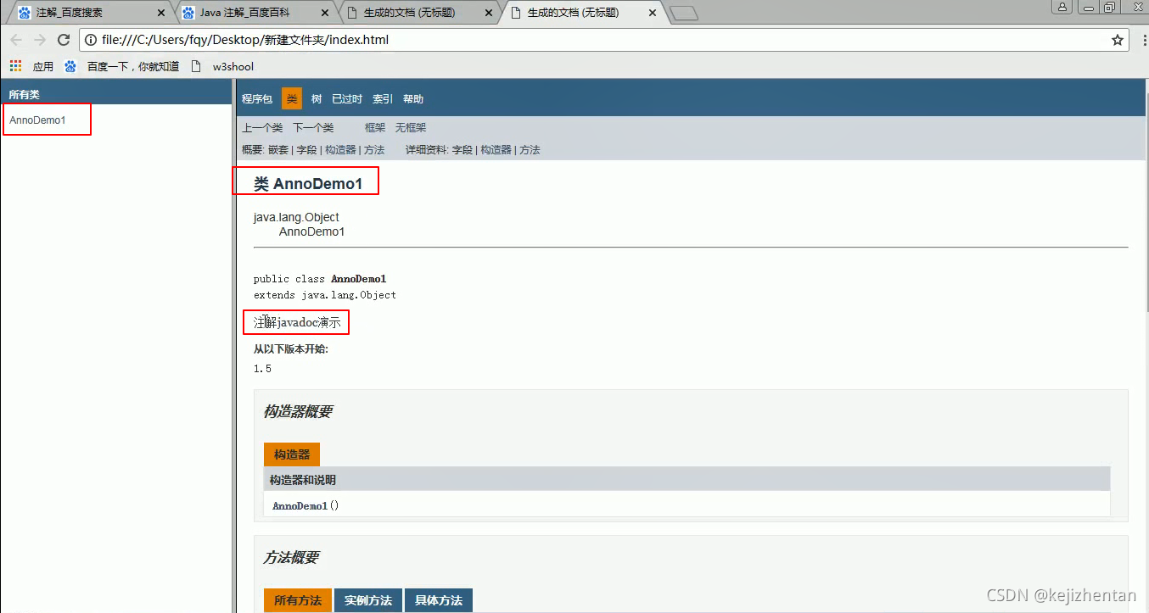Open the 树 navigation link

pyautogui.click(x=317, y=99)
